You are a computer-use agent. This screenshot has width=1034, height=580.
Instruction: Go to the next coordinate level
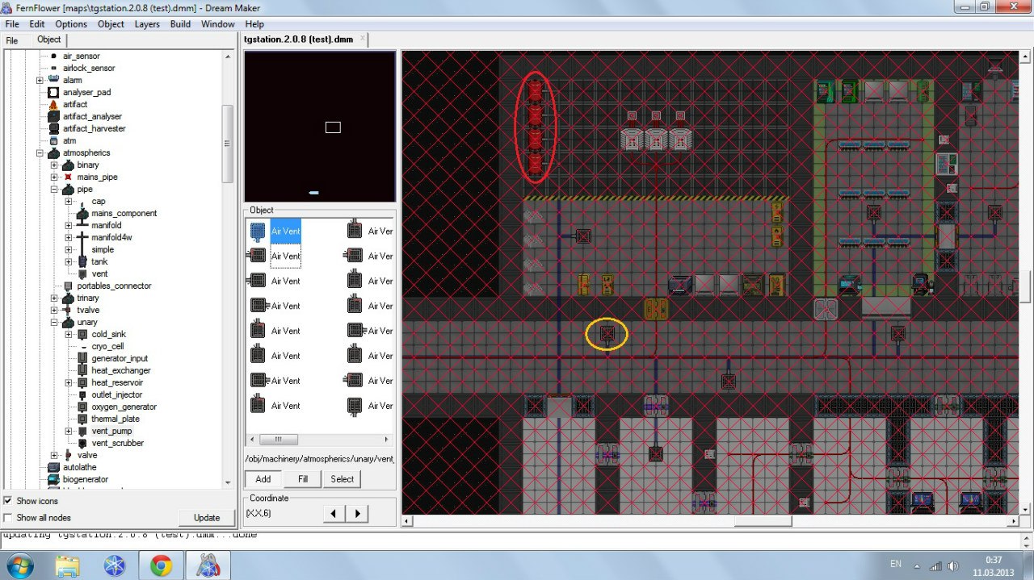pos(358,513)
